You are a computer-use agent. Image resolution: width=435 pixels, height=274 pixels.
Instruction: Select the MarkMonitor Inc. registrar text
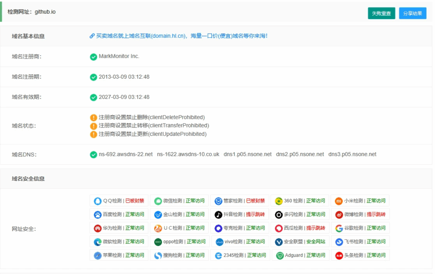point(119,56)
